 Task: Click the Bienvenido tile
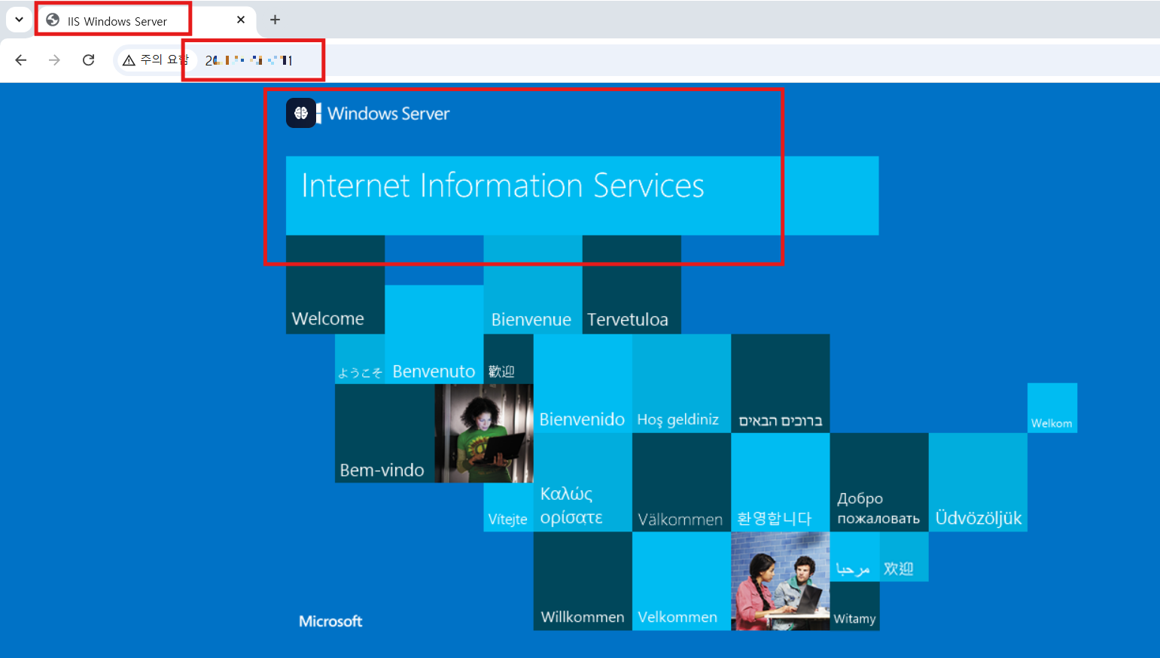pyautogui.click(x=583, y=383)
